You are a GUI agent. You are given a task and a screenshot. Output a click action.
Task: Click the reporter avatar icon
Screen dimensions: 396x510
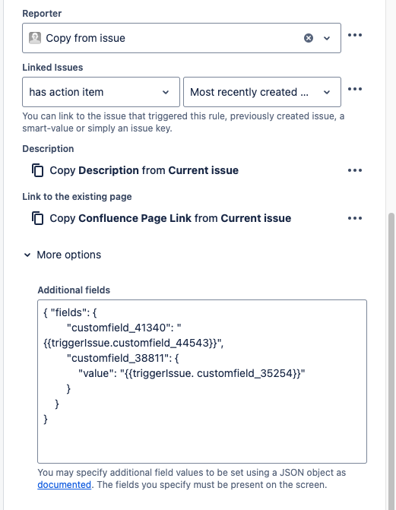coord(35,38)
